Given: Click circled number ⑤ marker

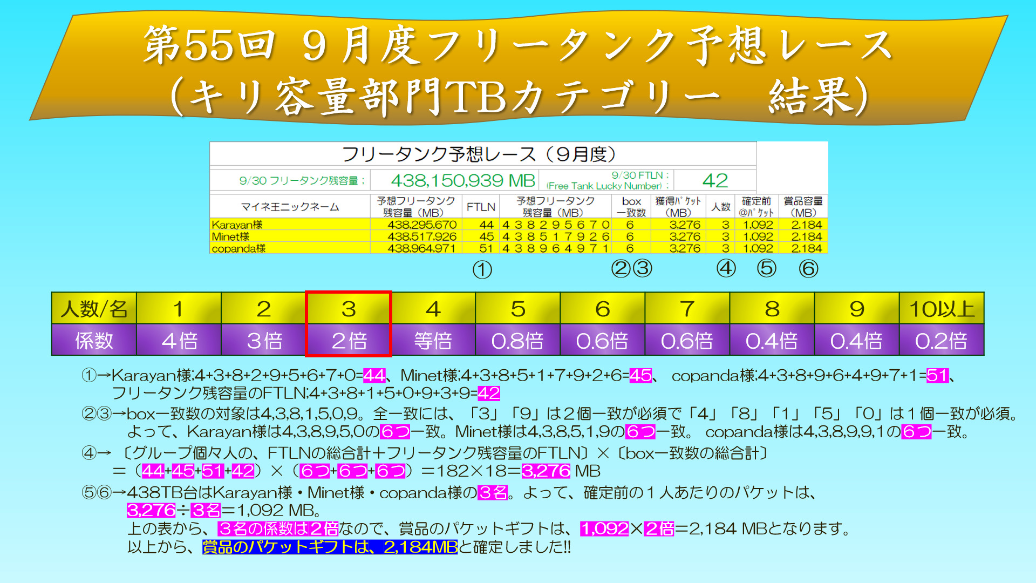Looking at the screenshot, I should pos(766,268).
